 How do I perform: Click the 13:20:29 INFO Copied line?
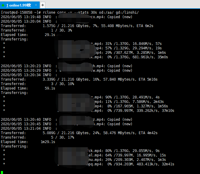click(67, 70)
